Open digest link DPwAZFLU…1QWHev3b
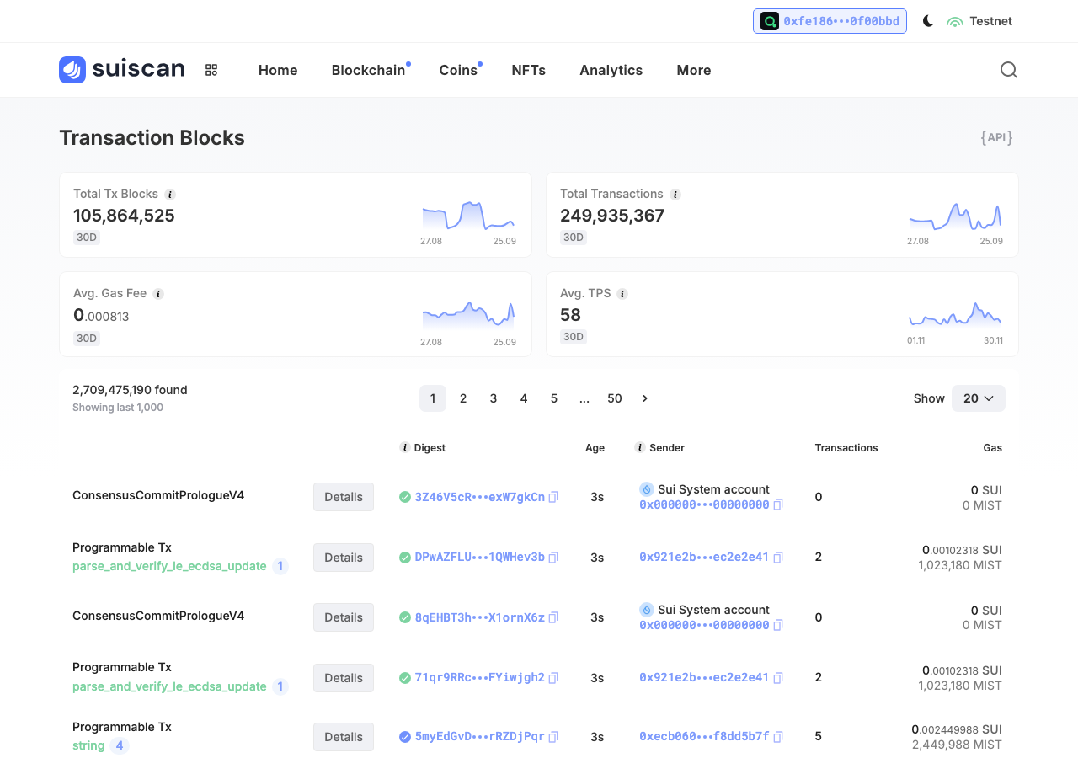The image size is (1078, 758). click(480, 558)
